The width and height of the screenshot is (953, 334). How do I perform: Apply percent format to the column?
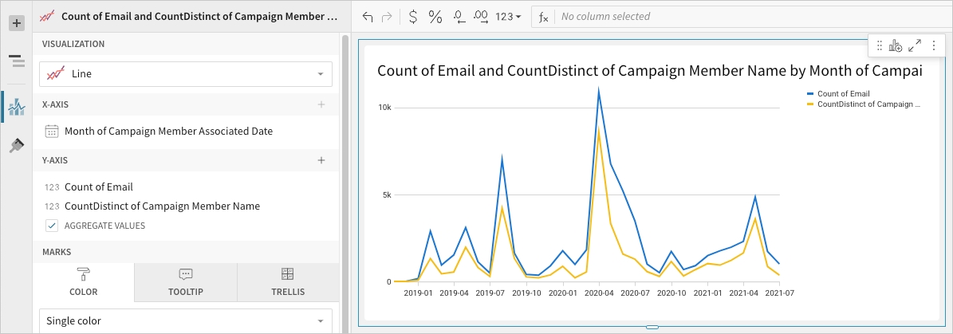(435, 16)
